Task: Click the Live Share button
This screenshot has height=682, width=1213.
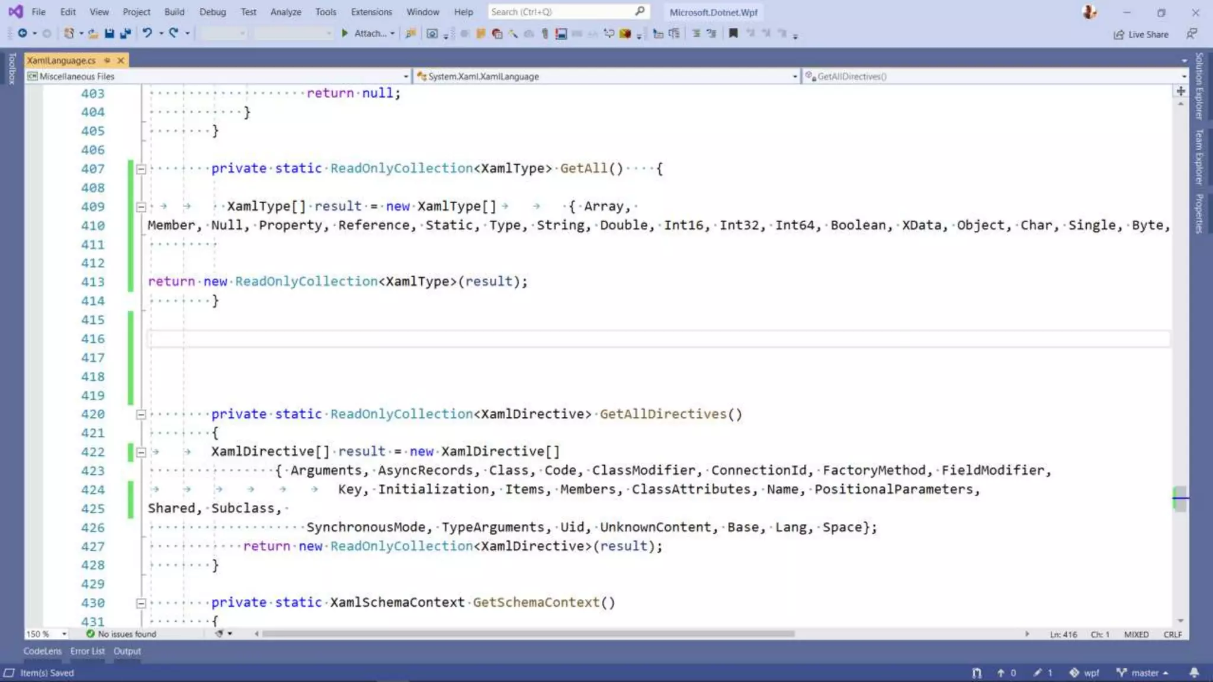Action: tap(1141, 34)
